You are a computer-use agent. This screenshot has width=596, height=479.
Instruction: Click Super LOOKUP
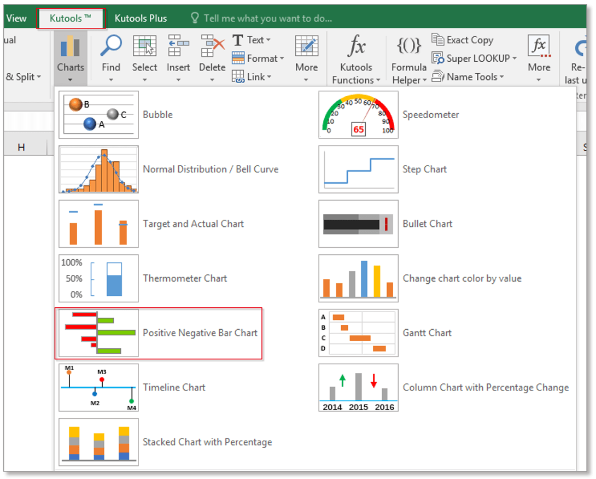pyautogui.click(x=473, y=58)
